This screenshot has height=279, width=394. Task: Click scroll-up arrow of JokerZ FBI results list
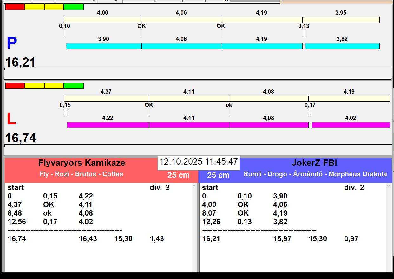coord(389,186)
